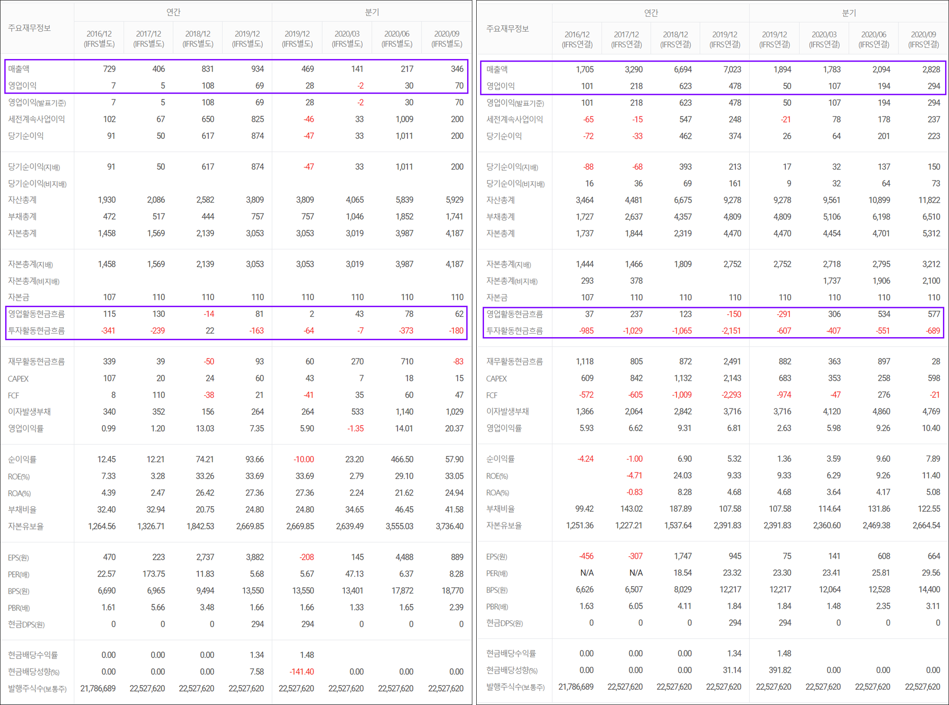Viewport: 949px width, 705px height.
Task: Click 당기순이익 label in left table
Action: pyautogui.click(x=26, y=136)
